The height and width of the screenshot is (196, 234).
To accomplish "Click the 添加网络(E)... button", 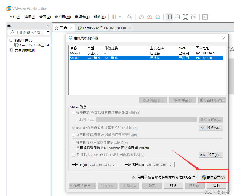I will coord(153,100).
